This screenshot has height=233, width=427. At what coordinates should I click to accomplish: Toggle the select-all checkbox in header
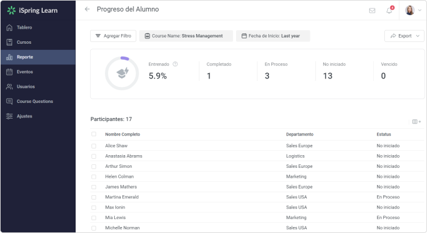(94, 134)
